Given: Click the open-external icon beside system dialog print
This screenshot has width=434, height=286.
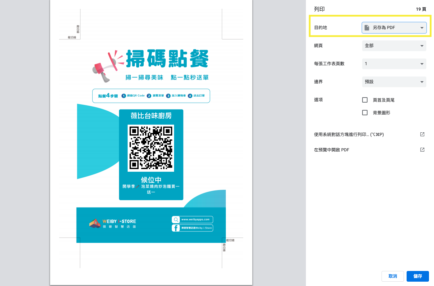Looking at the screenshot, I should point(422,134).
